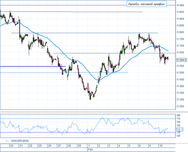
Task: Select date 28 on the time axis
Action: (x=69, y=146)
